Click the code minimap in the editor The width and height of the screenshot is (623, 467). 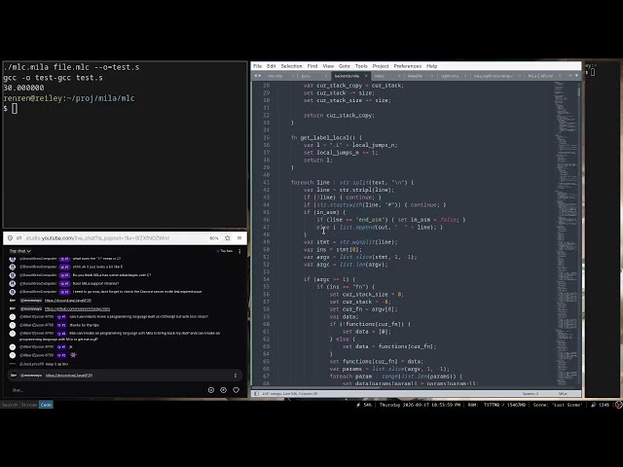point(565,234)
